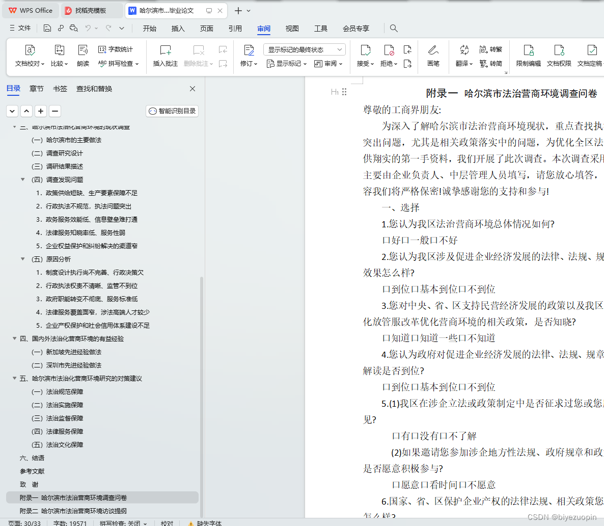This screenshot has height=526, width=604.
Task: Convert text with 转繁 button
Action: tap(490, 49)
